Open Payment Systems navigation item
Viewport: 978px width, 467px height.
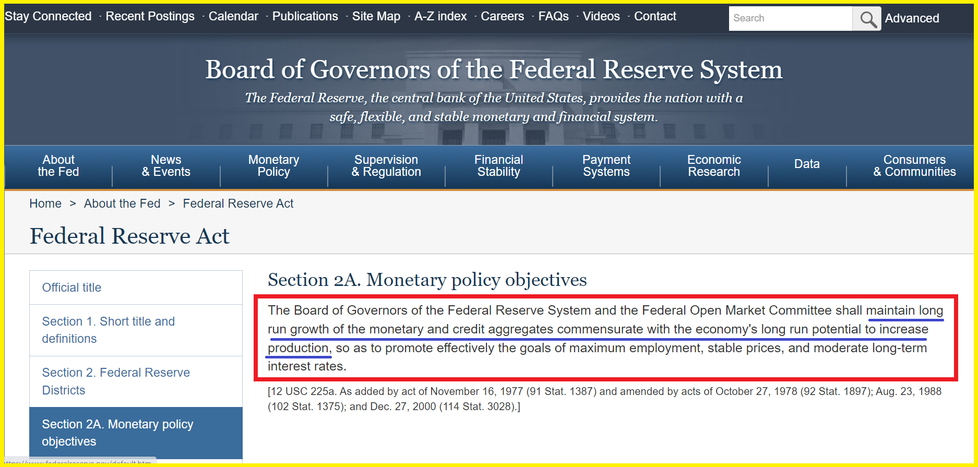point(606,166)
